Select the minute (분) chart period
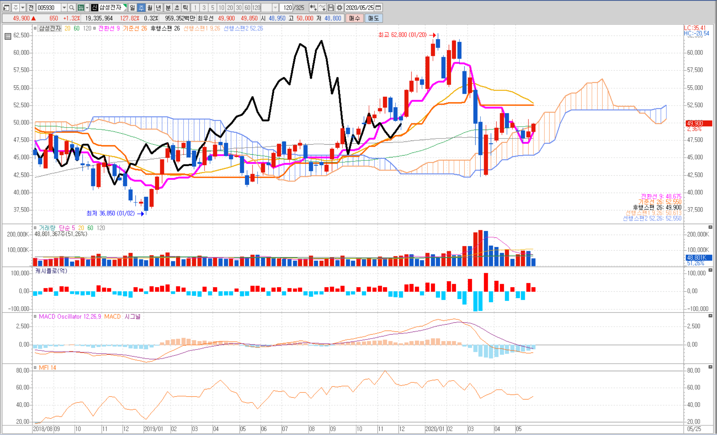 pos(168,8)
